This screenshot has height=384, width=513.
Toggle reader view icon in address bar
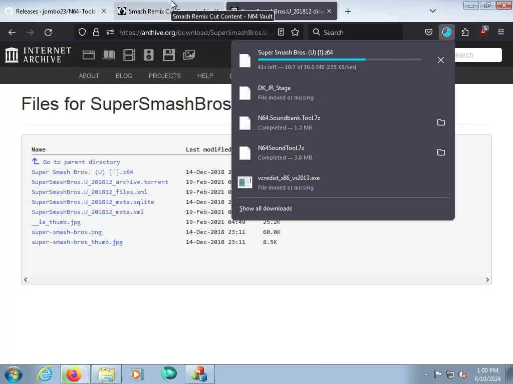281,32
